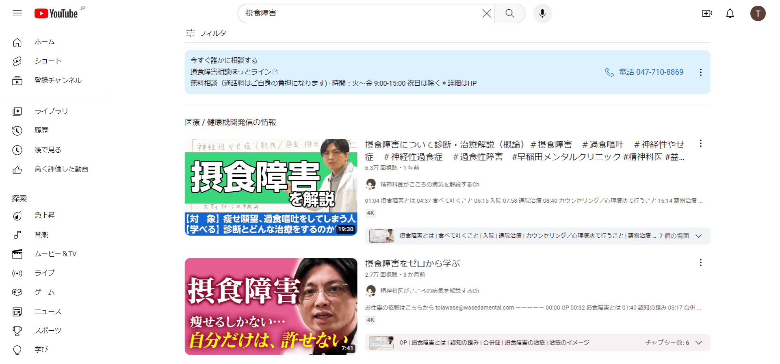The height and width of the screenshot is (364, 780).
Task: Open notifications bell
Action: (730, 13)
